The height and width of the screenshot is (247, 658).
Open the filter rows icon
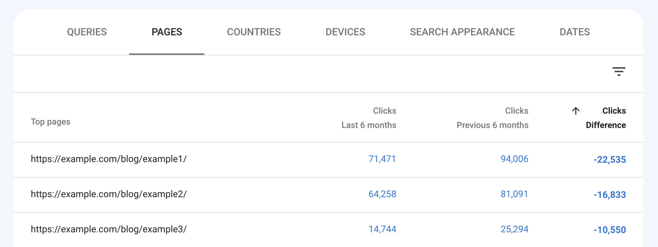click(619, 71)
